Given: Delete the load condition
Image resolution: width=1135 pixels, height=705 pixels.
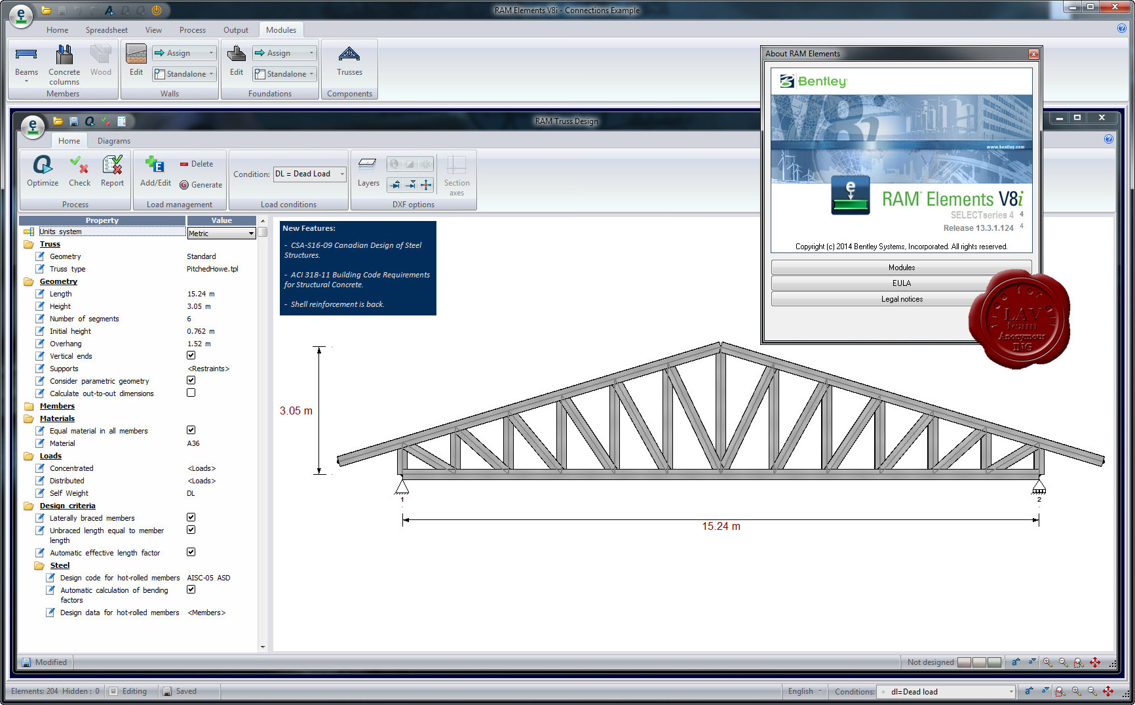Looking at the screenshot, I should coord(197,164).
